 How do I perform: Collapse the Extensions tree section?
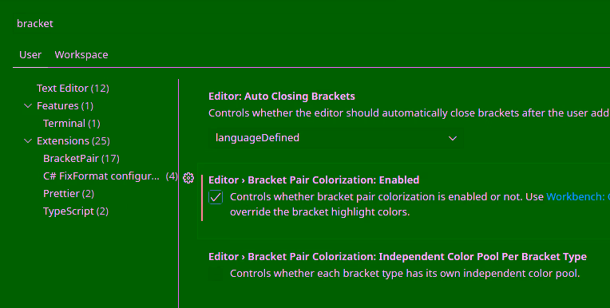coord(28,140)
